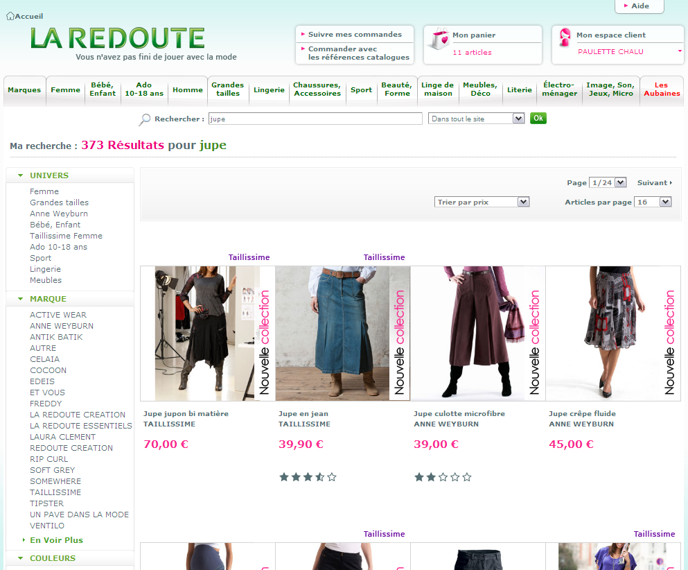Open the Les Aubaines menu tab
Viewport: 688px width, 570px height.
pyautogui.click(x=662, y=89)
